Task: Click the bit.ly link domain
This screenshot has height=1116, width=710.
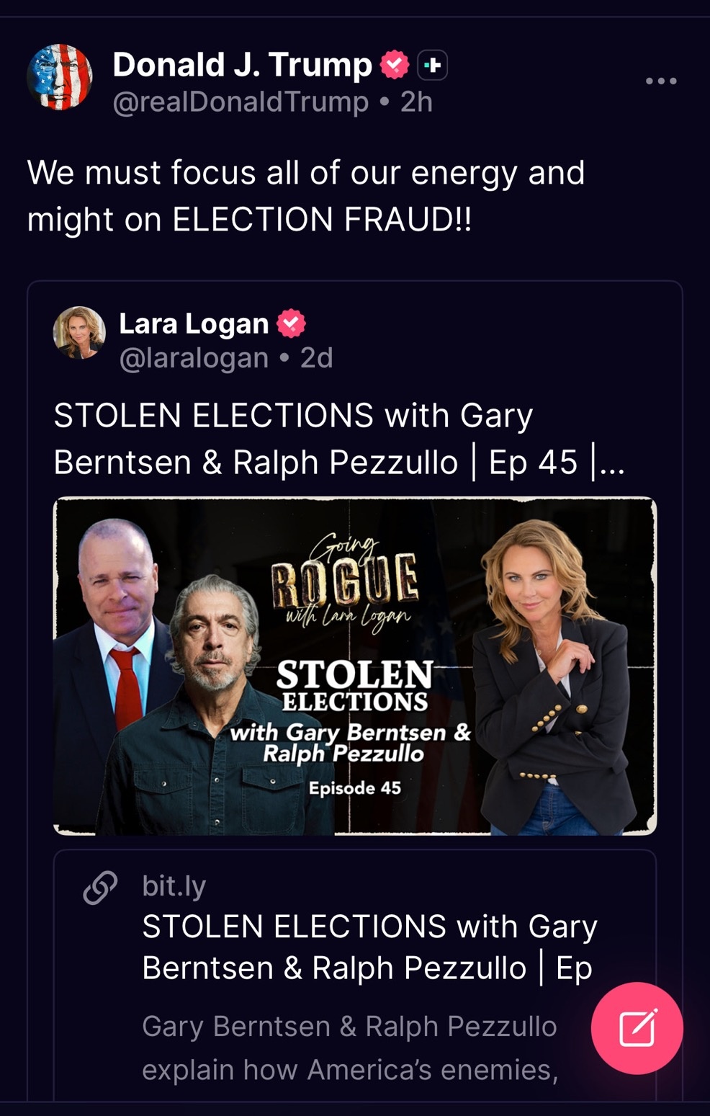Action: pyautogui.click(x=174, y=885)
